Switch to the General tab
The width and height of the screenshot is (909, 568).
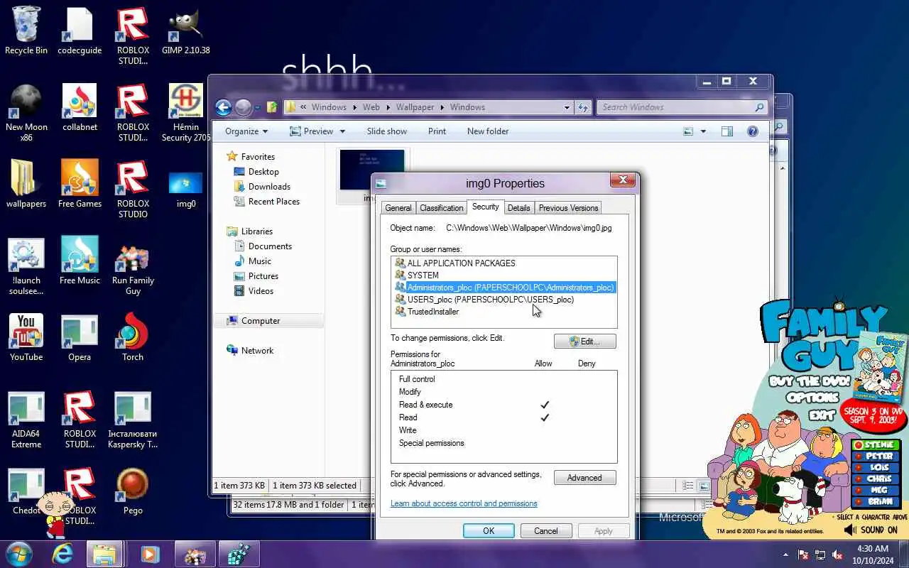(398, 208)
